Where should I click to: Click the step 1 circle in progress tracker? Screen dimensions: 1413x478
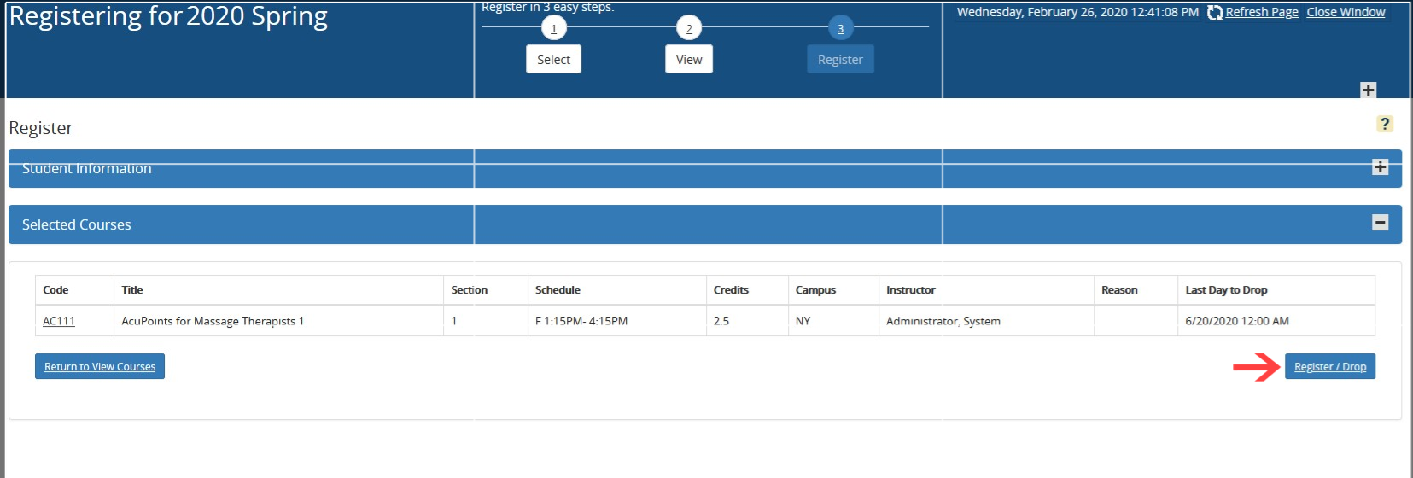tap(553, 29)
